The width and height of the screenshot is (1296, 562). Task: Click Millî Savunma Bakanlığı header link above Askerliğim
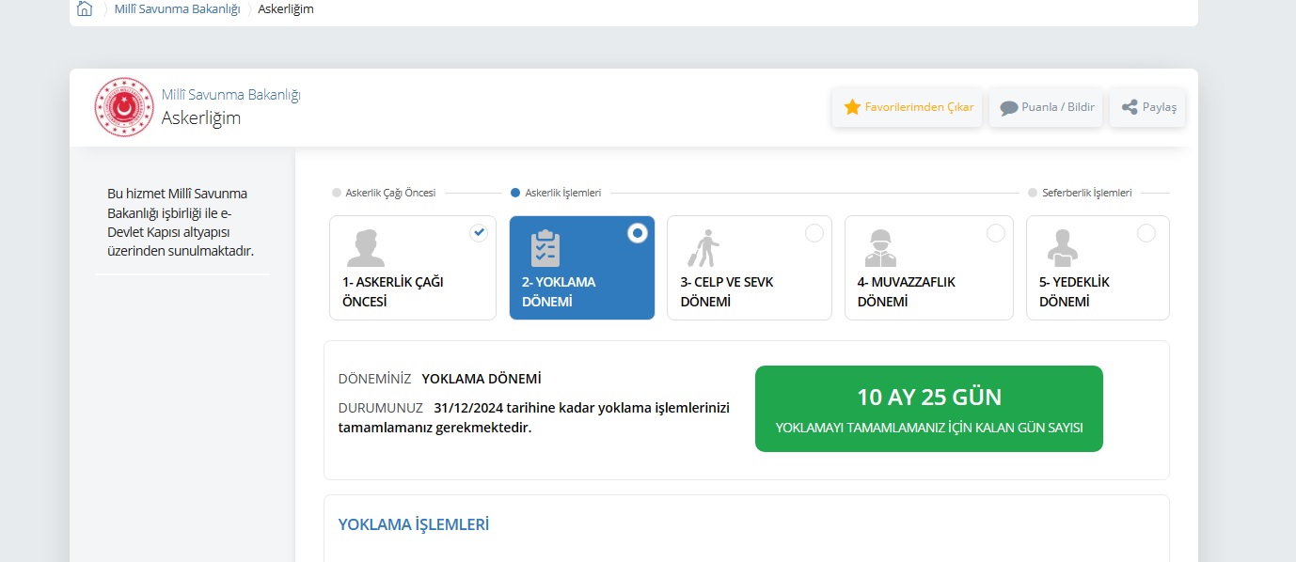click(231, 95)
